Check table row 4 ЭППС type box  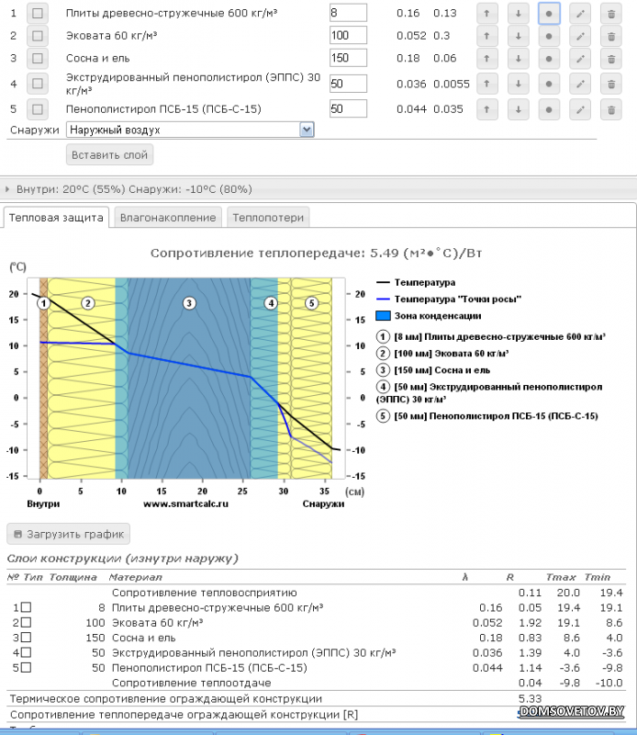point(27,652)
